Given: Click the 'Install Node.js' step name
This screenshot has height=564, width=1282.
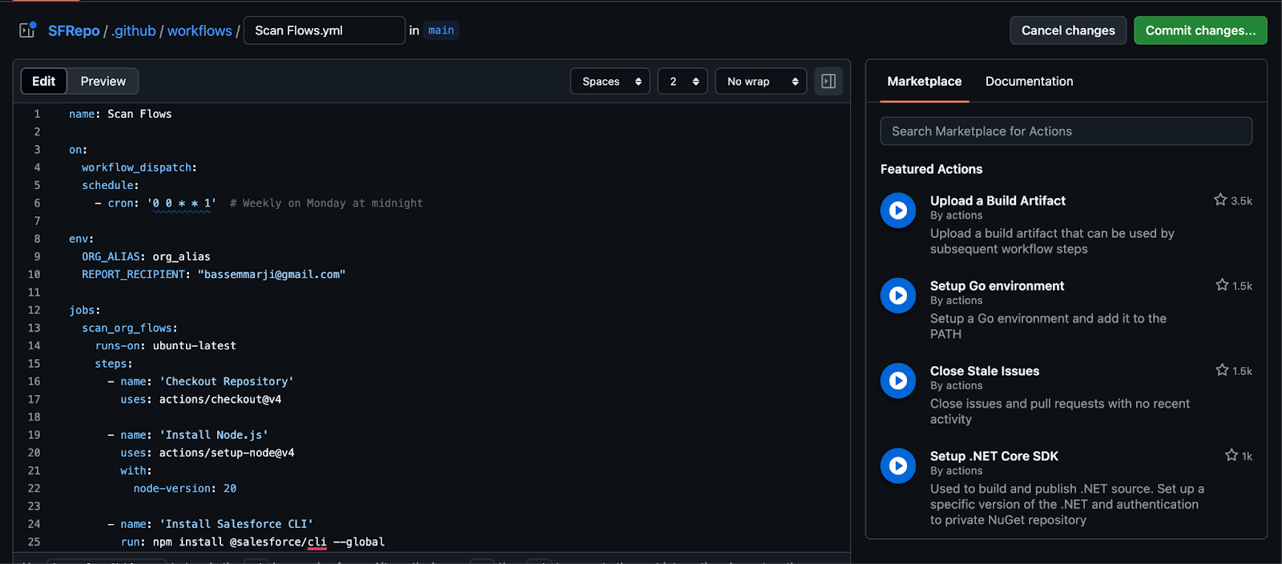Looking at the screenshot, I should 214,435.
